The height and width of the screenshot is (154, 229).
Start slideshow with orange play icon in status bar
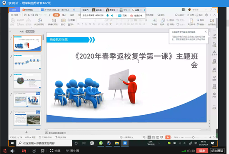pyautogui.click(x=168, y=137)
